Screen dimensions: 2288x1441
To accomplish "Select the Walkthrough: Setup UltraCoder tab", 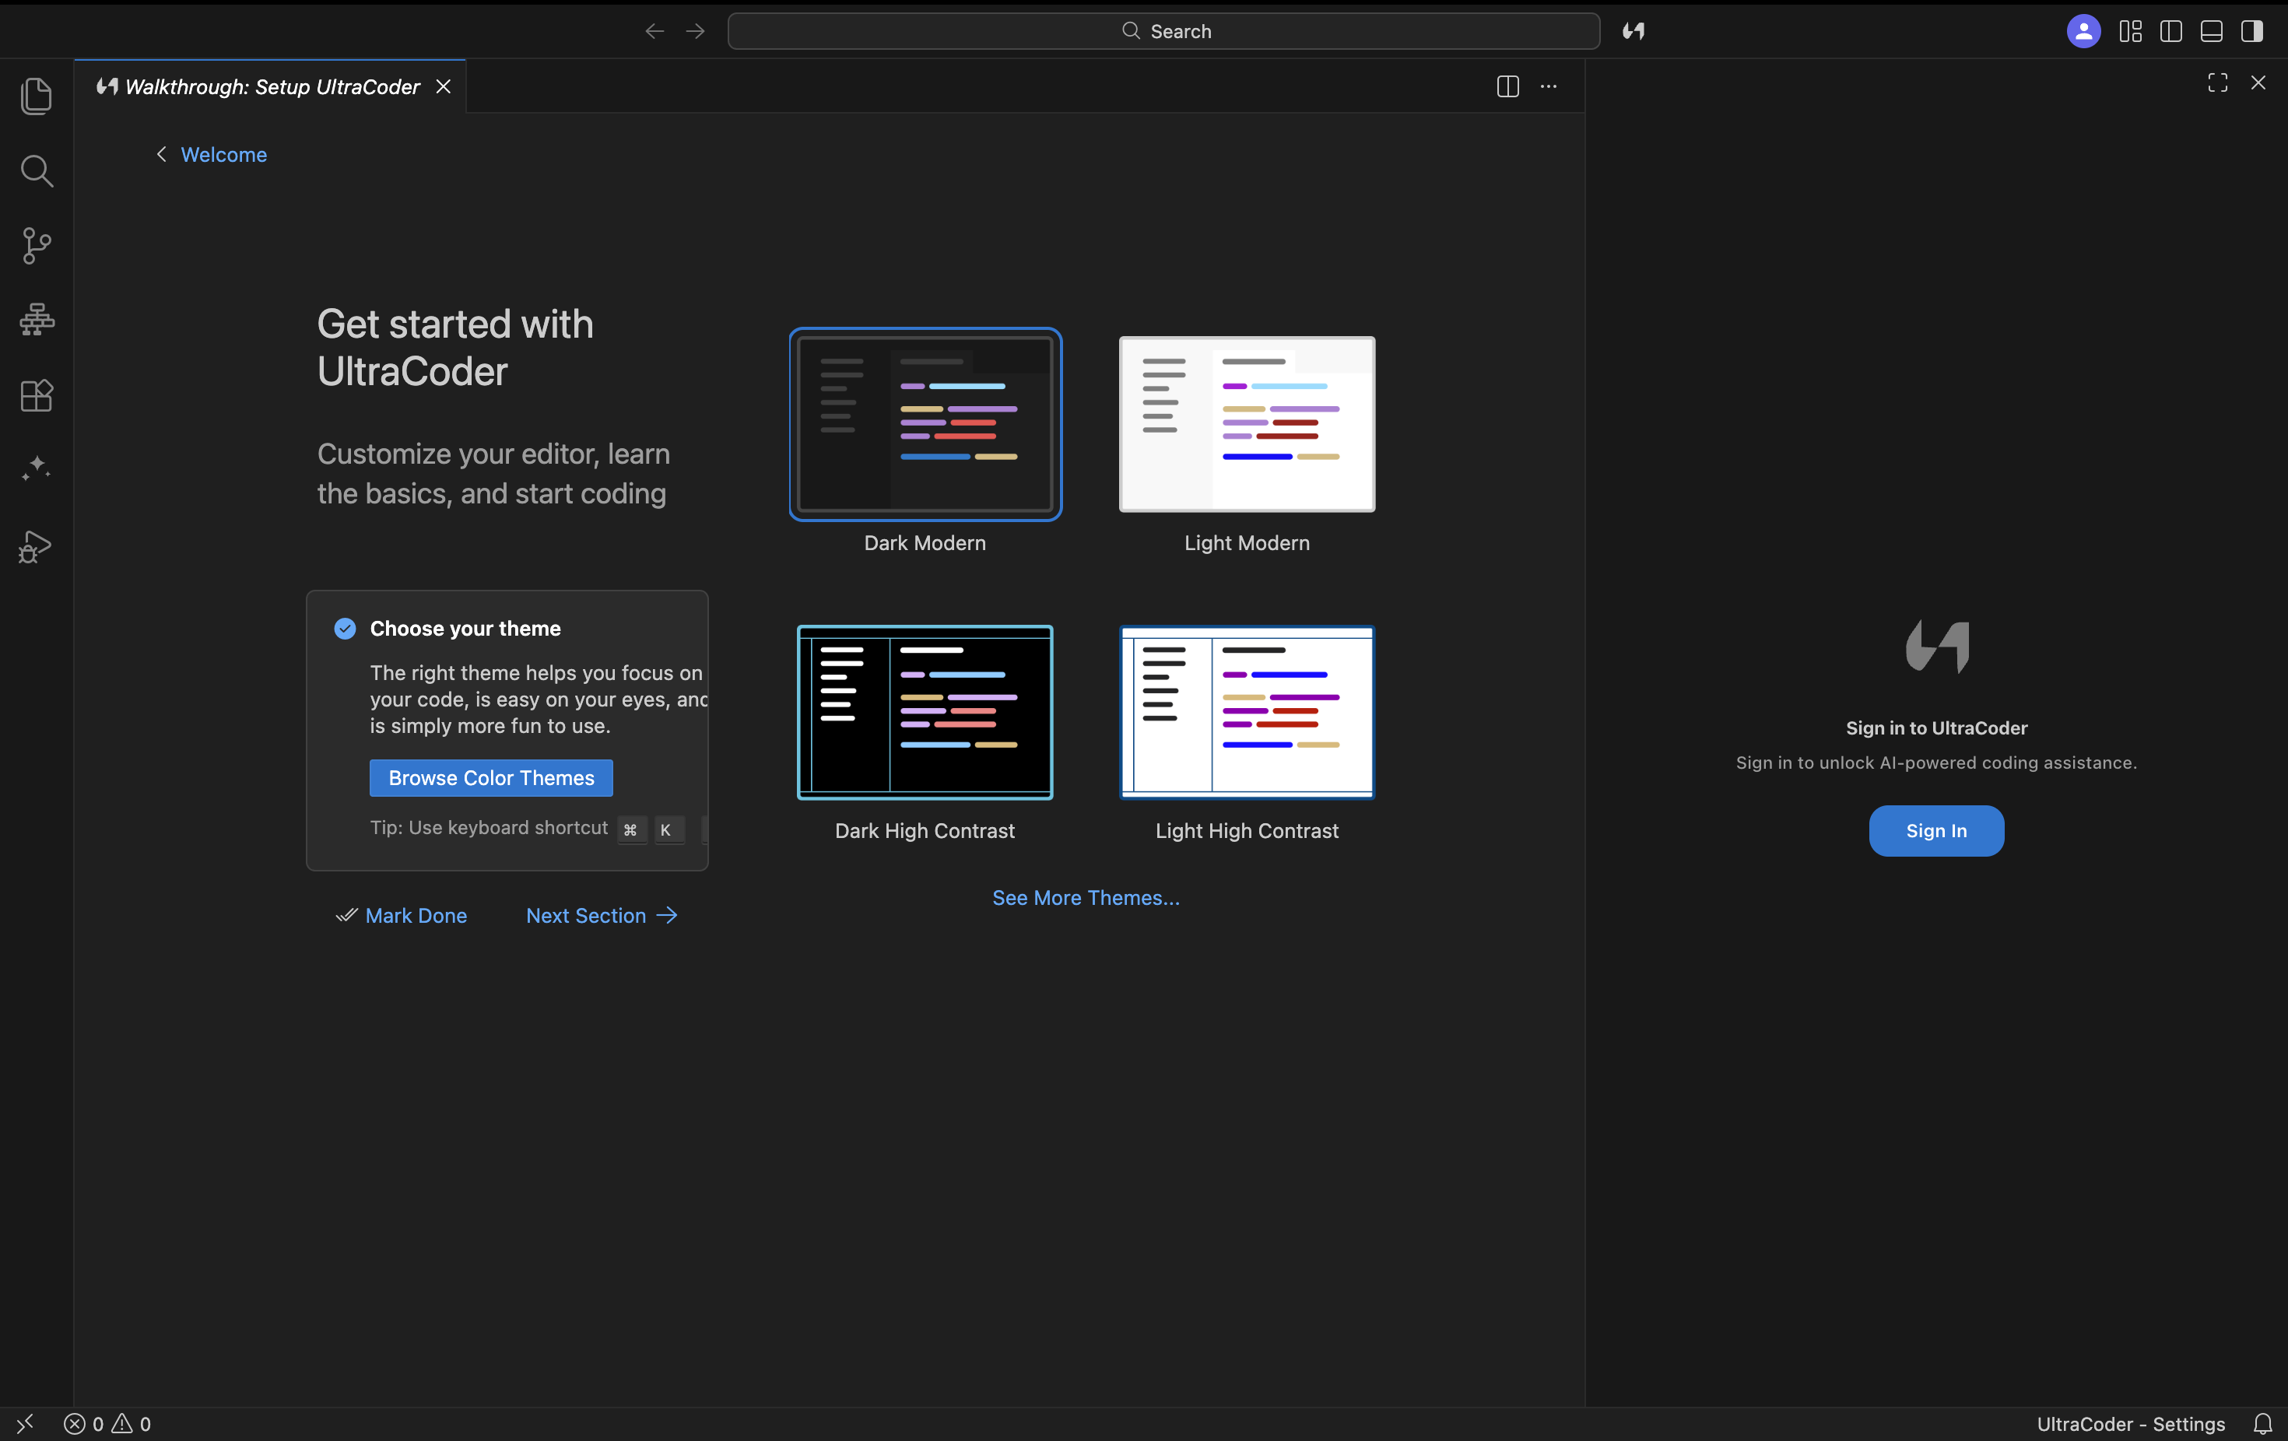I will [271, 86].
